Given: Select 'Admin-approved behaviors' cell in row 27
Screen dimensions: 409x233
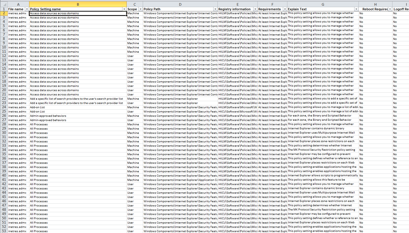Looking at the screenshot, I should [78, 120].
